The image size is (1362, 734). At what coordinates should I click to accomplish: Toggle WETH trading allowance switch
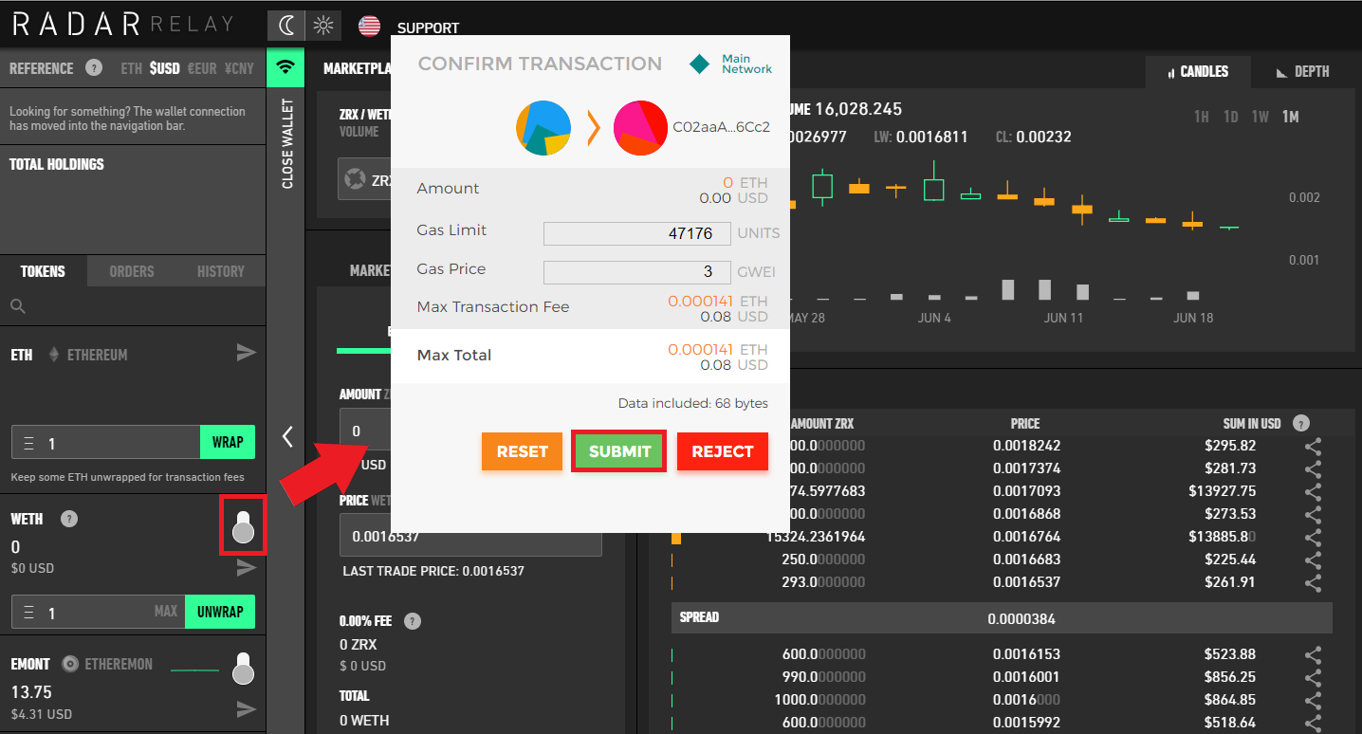[x=244, y=526]
